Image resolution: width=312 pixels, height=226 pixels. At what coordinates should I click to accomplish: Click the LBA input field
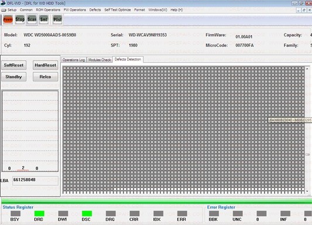tap(36, 181)
